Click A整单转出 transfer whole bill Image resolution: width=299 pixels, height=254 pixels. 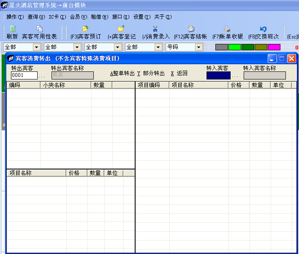122,73
